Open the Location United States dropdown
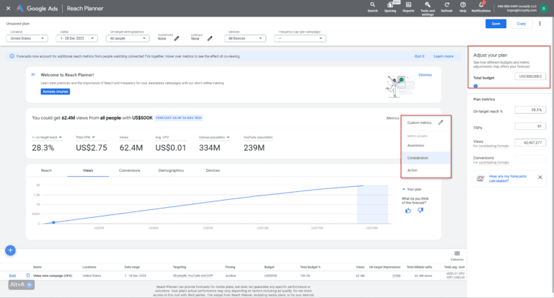 point(27,38)
